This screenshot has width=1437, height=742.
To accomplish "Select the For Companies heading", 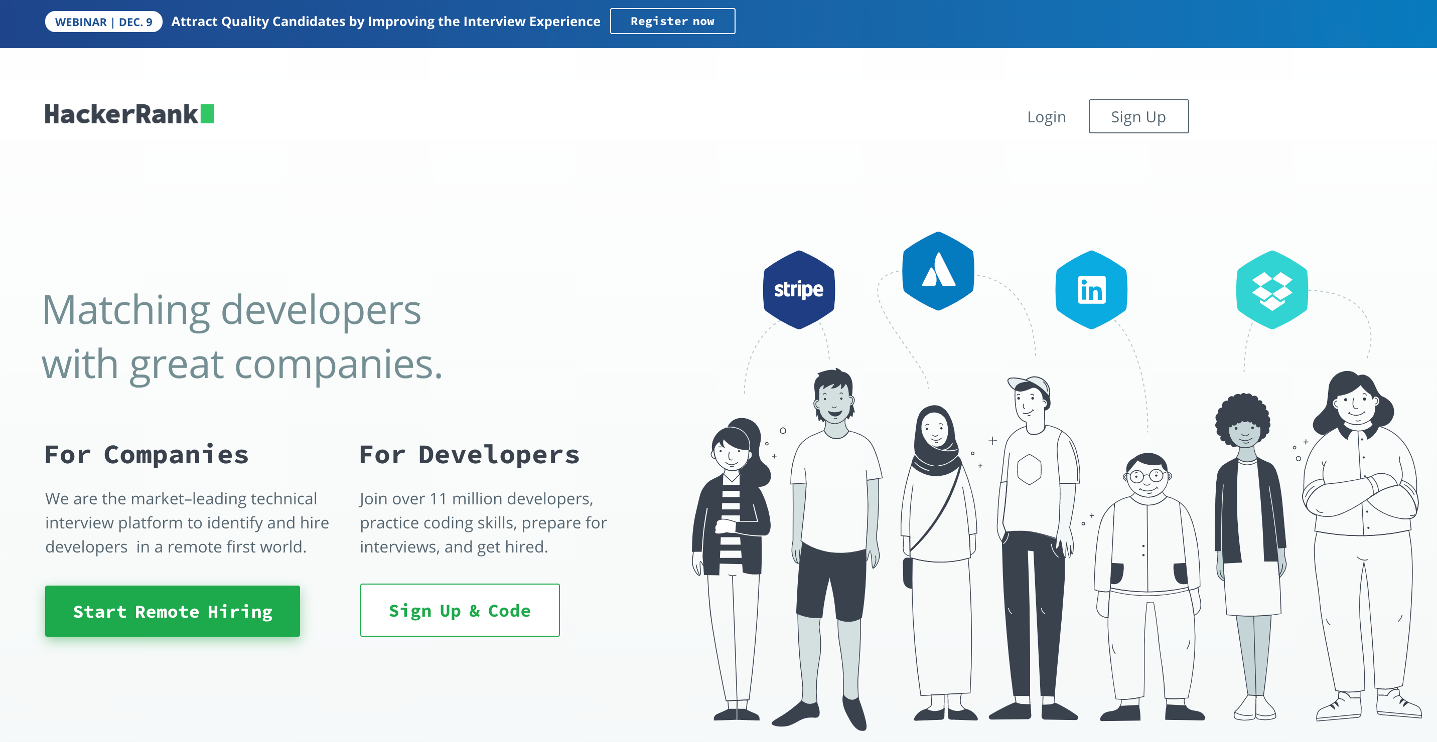I will click(x=147, y=454).
